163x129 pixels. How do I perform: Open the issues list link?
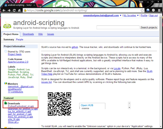click(x=46, y=82)
